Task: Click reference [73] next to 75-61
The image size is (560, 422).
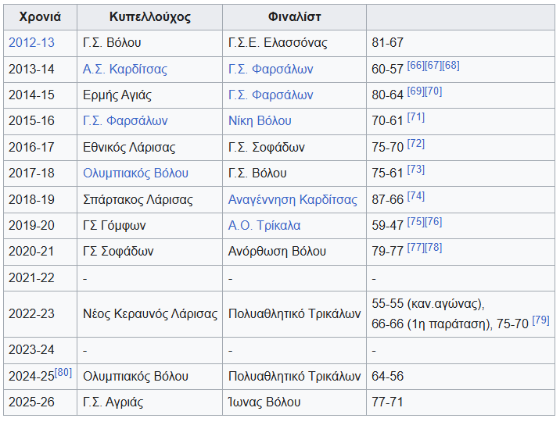Action: [415, 170]
